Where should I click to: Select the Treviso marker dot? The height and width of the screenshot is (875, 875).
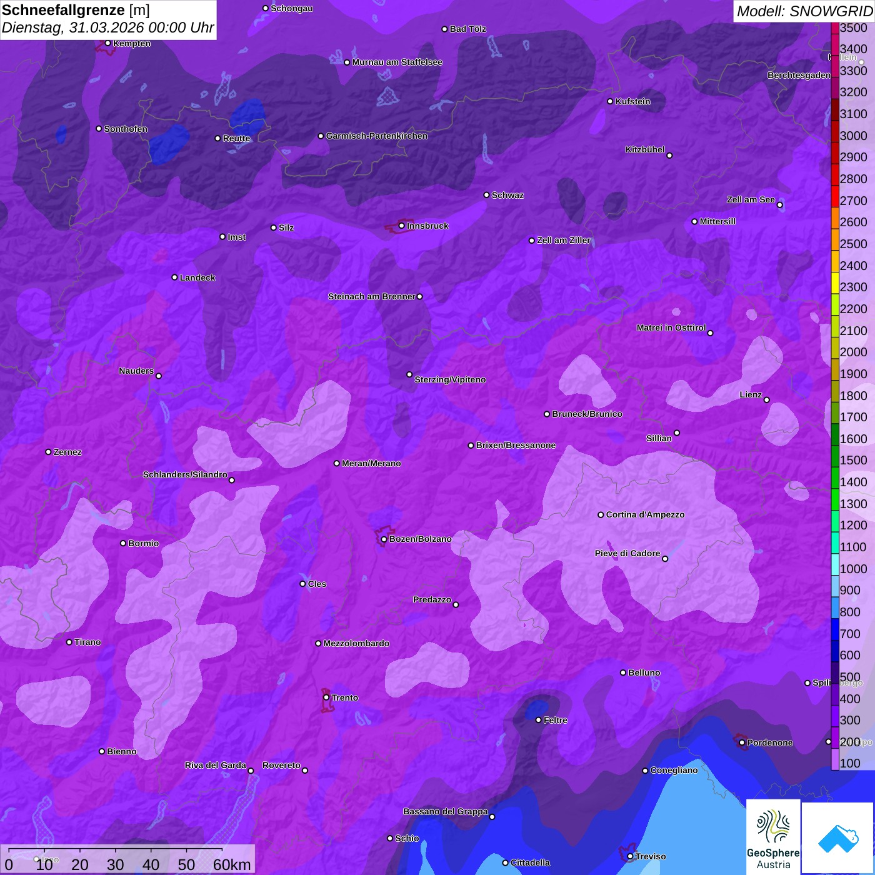630,856
